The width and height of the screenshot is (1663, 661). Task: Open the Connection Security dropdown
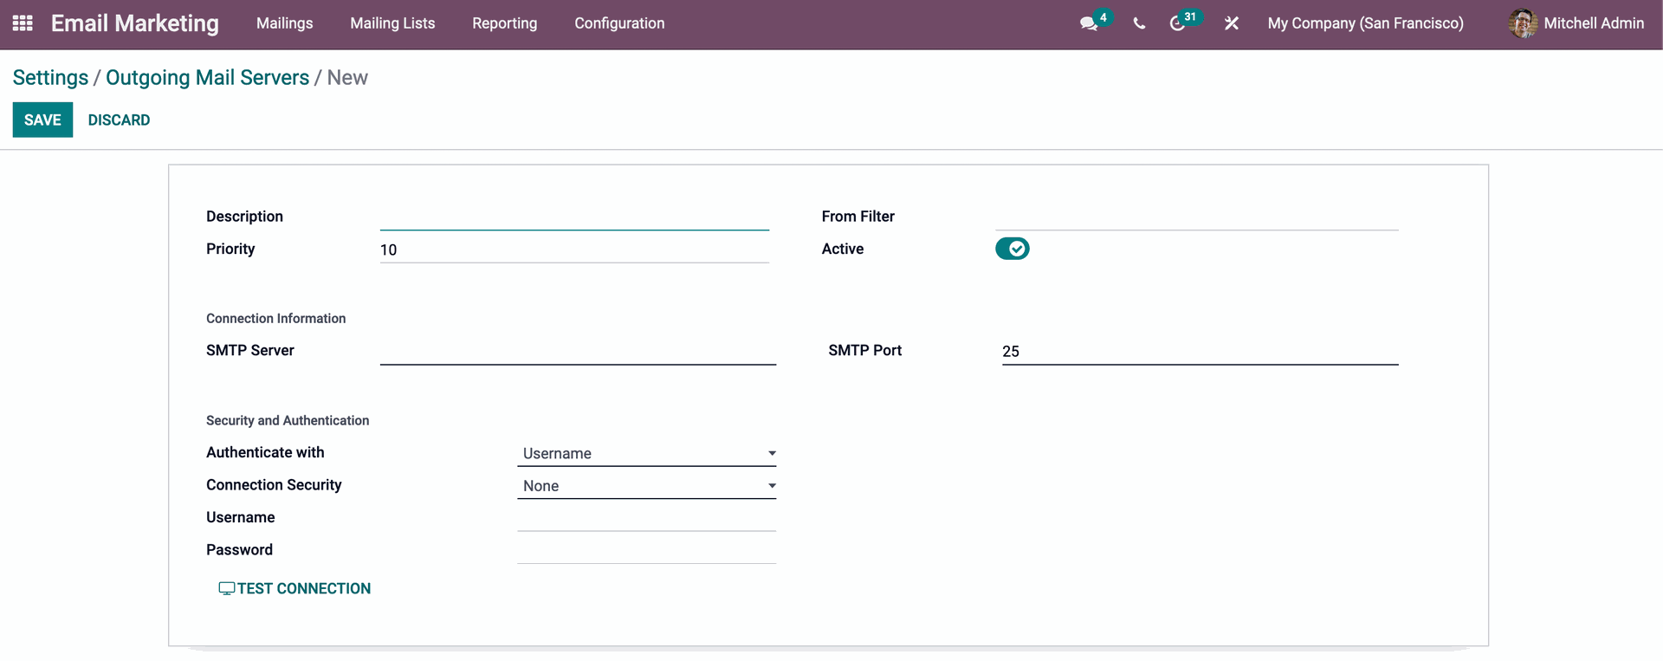tap(646, 486)
